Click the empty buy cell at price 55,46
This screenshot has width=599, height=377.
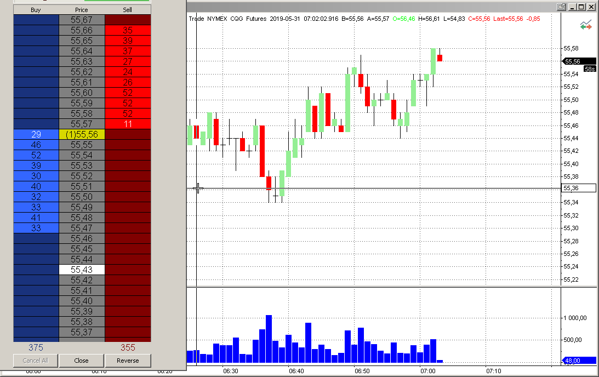coord(36,238)
